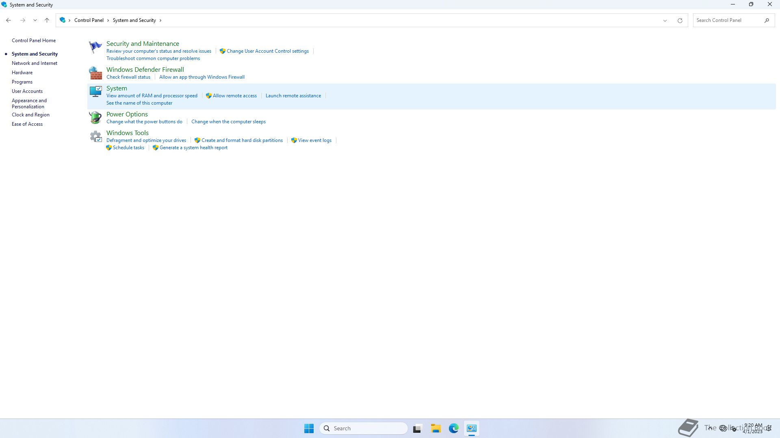The image size is (780, 438).
Task: Open Task View from the taskbar
Action: (x=417, y=428)
